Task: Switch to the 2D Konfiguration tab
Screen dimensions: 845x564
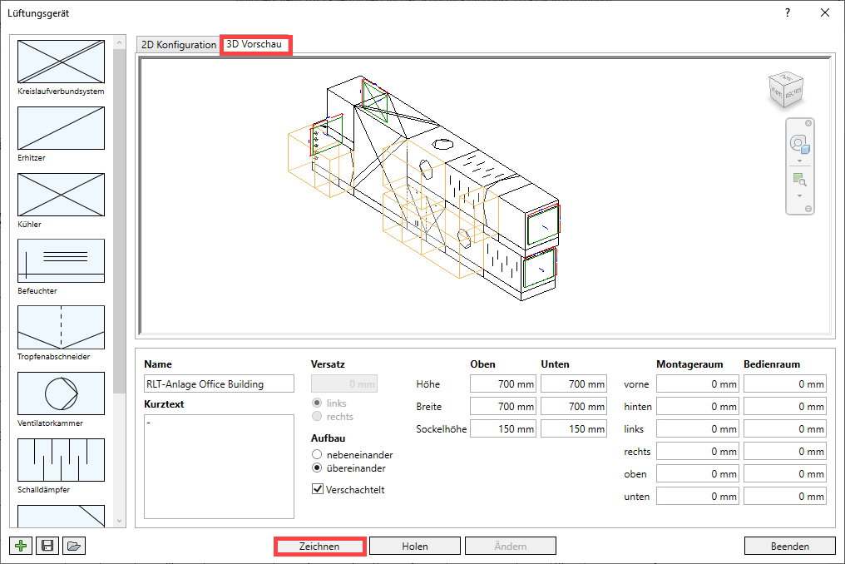Action: tap(178, 45)
